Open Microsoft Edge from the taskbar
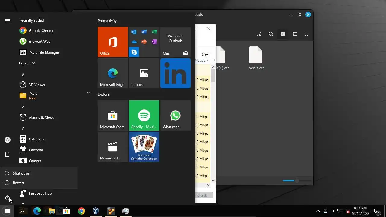Image resolution: width=386 pixels, height=217 pixels. click(37, 211)
